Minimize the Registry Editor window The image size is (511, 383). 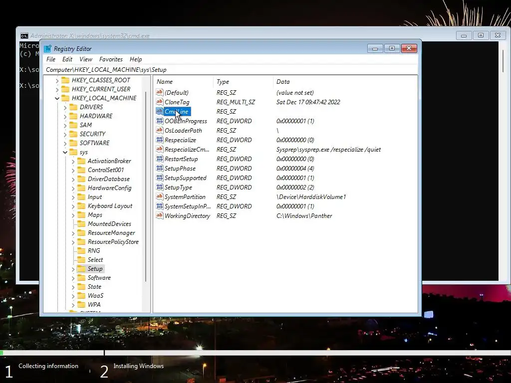click(375, 48)
